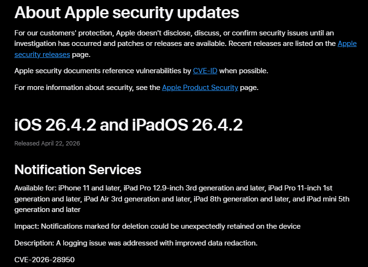
Task: Select the "Notification Services" section heading
Action: [x=78, y=169]
